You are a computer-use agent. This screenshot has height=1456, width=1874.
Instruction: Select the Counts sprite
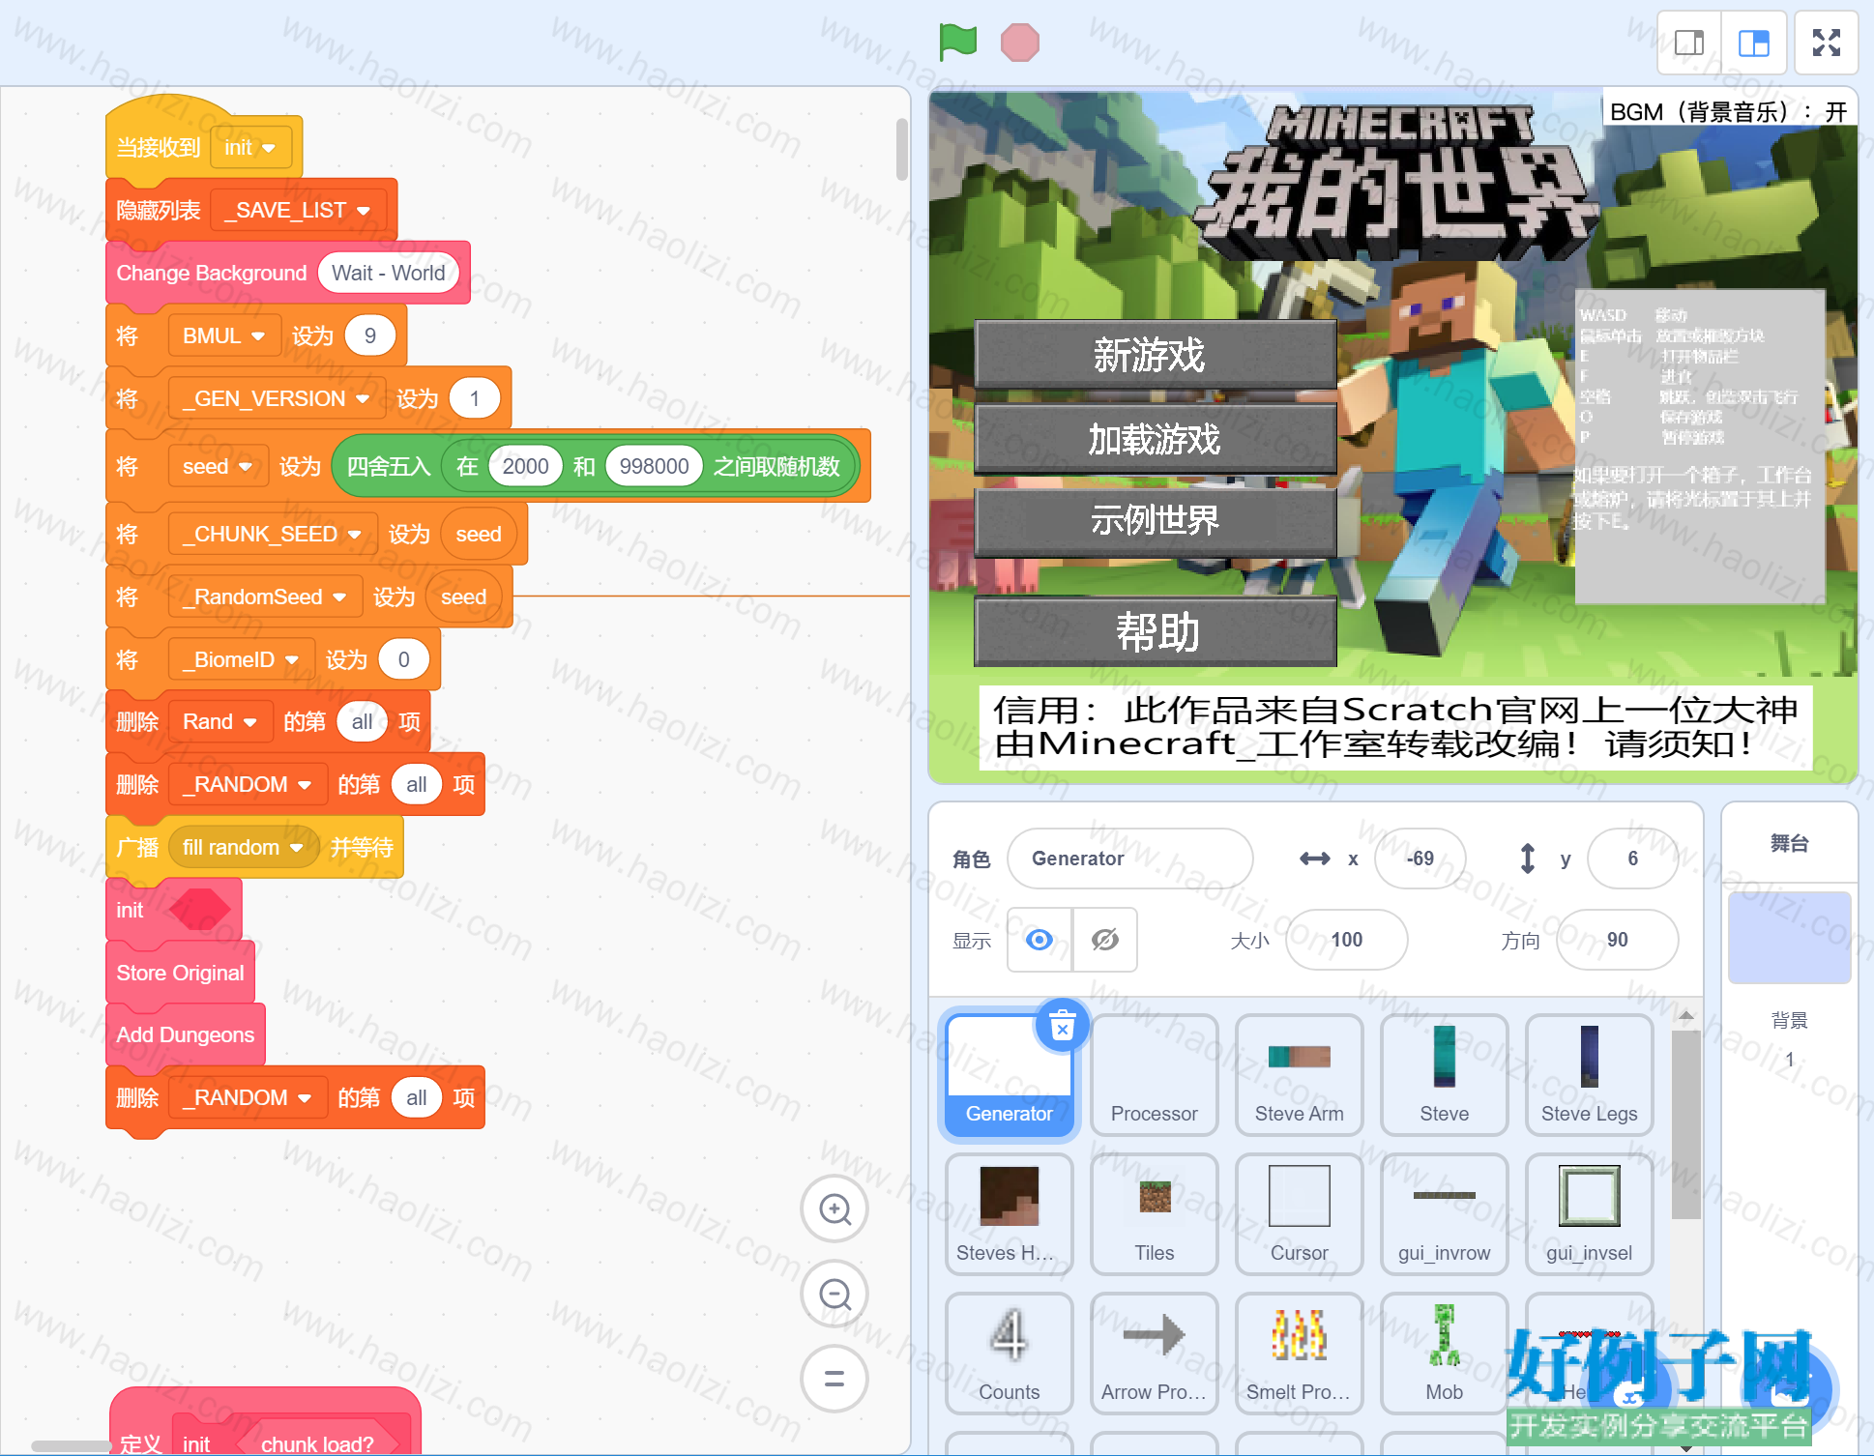pyautogui.click(x=1009, y=1353)
